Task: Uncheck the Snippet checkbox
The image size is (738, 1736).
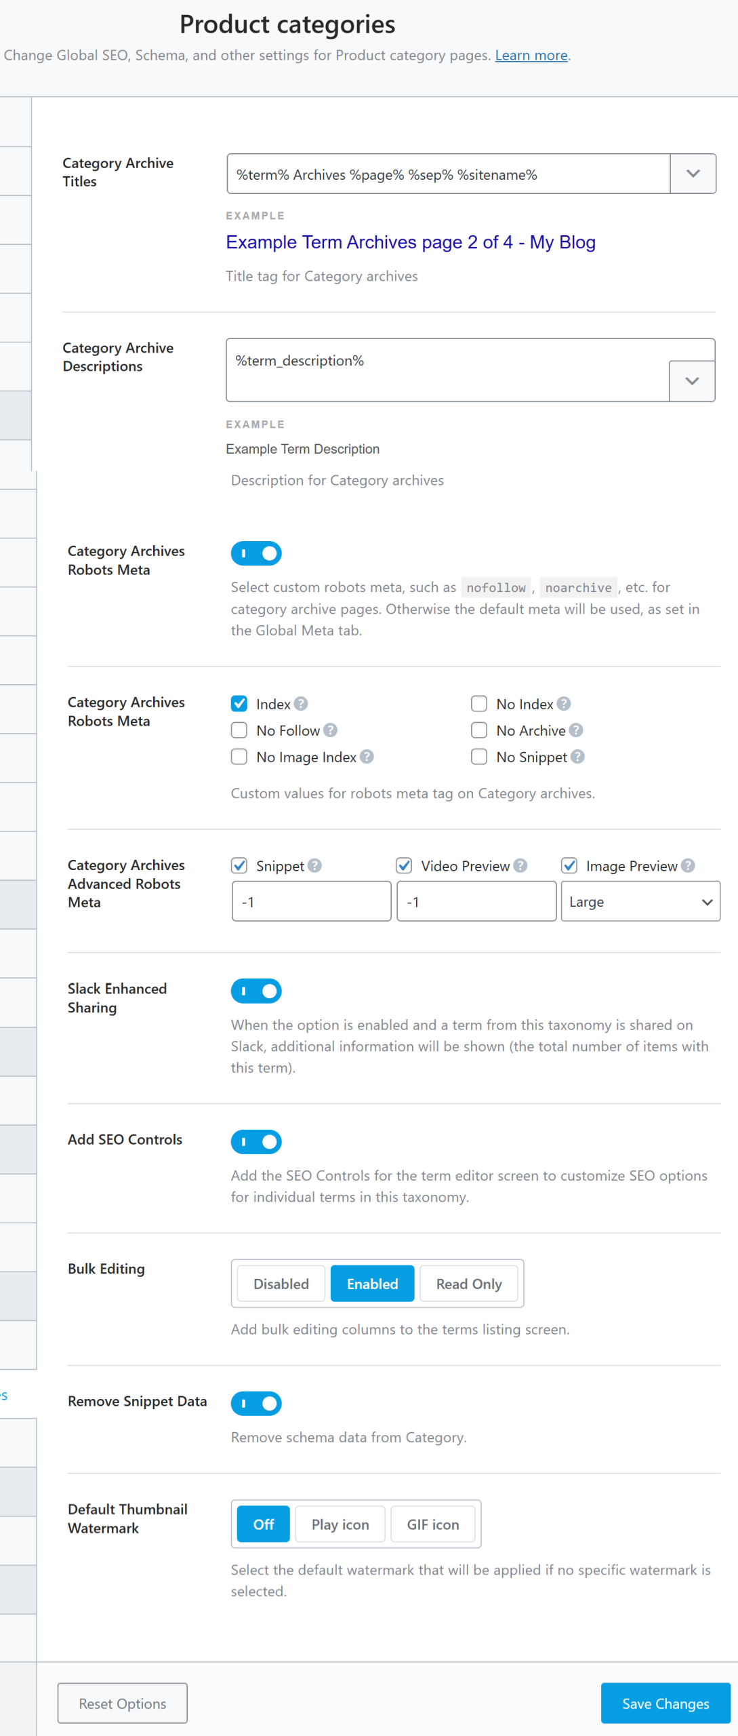Action: point(239,866)
